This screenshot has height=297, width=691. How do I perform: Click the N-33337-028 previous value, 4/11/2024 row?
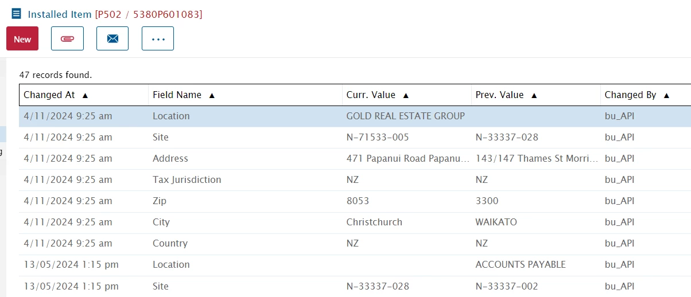(507, 137)
